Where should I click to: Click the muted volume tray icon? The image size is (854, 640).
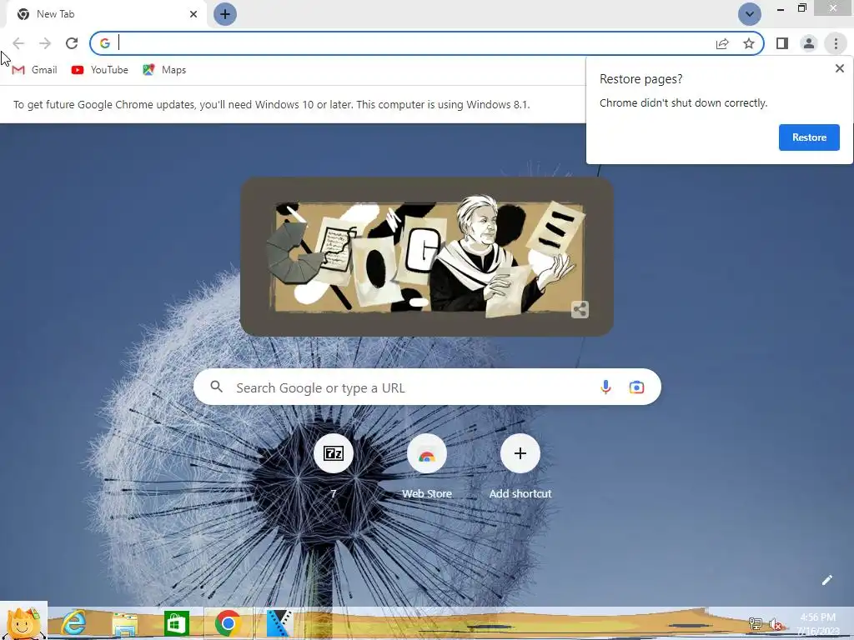click(x=776, y=623)
